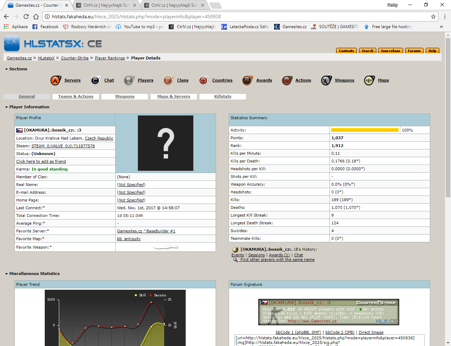451x346 pixels.
Task: Click the Players section icon
Action: [129, 80]
